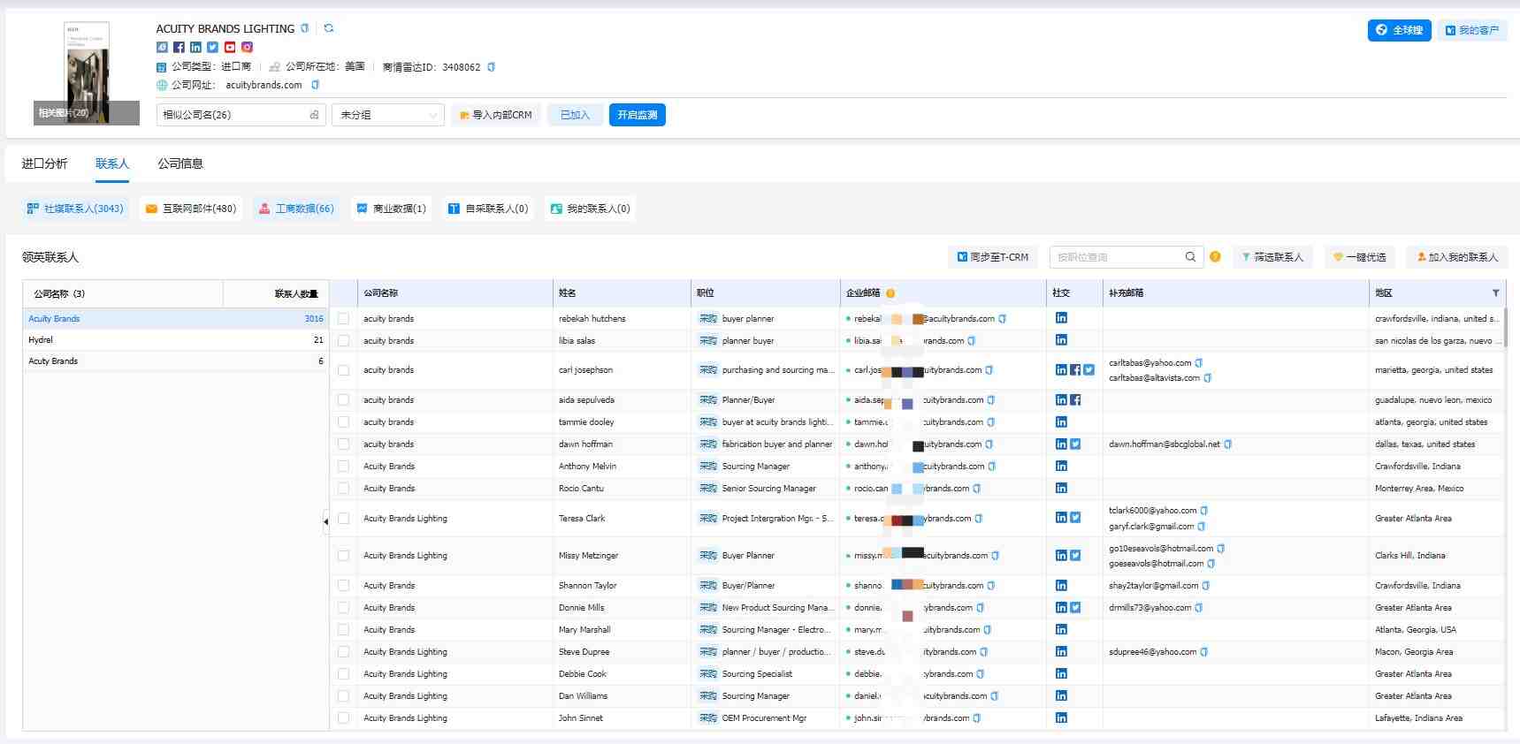
Task: Tick the aida sepulveda row checkbox
Action: [x=344, y=400]
